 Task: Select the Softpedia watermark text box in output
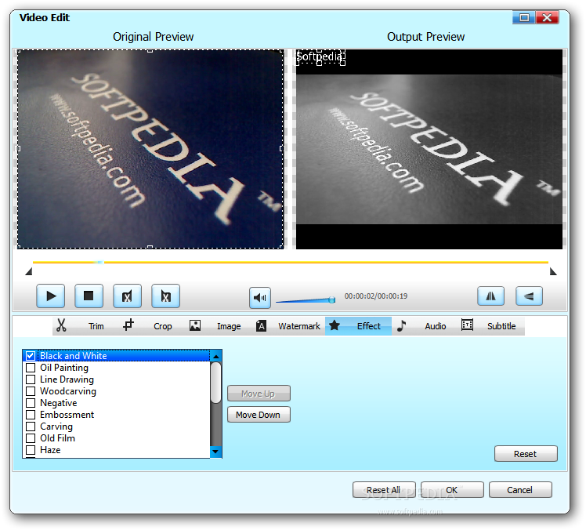point(320,57)
